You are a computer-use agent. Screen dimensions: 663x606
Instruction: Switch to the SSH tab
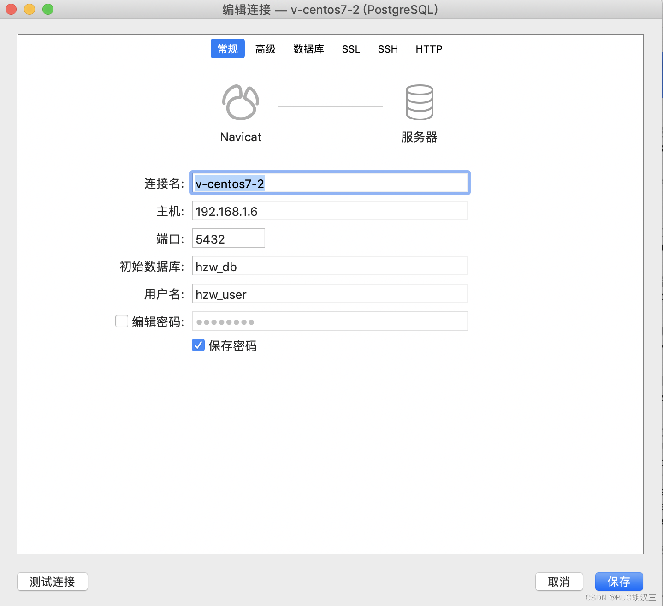tap(388, 49)
